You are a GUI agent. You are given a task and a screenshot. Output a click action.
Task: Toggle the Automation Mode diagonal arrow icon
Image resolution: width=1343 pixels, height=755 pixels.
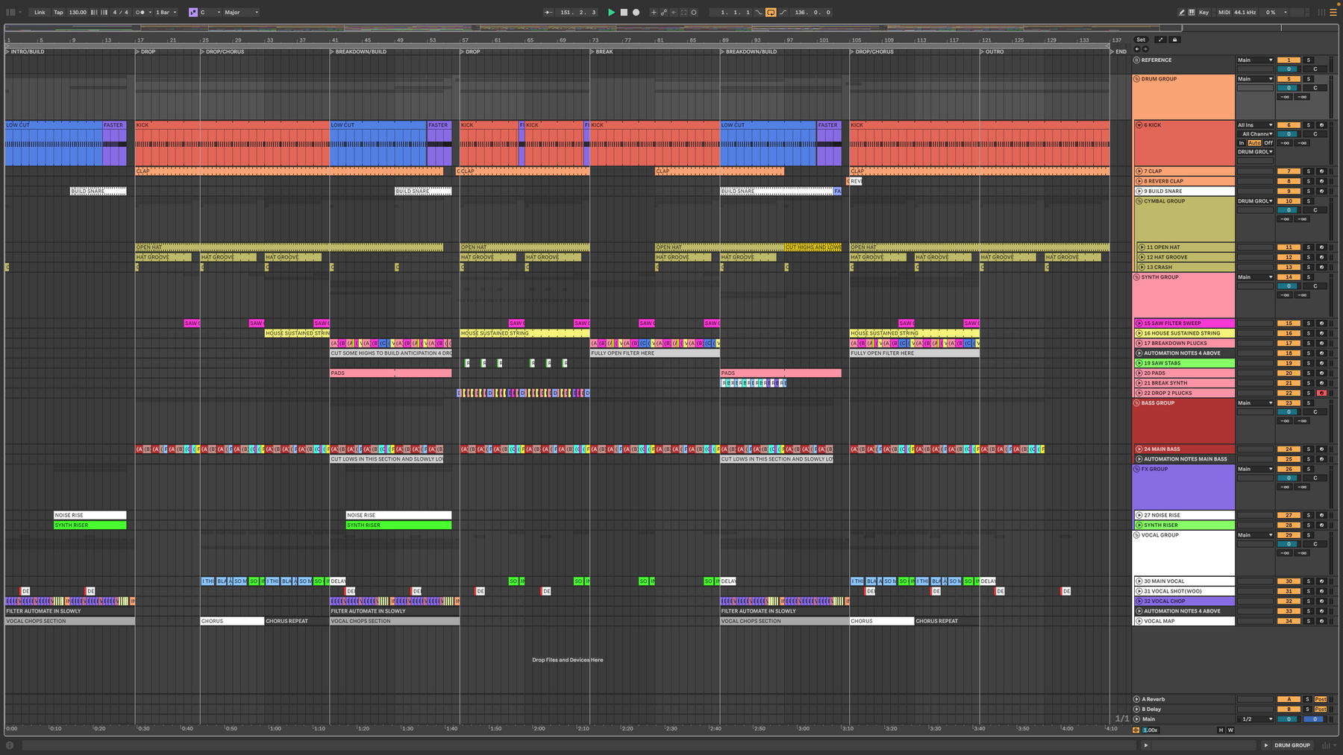point(1160,40)
